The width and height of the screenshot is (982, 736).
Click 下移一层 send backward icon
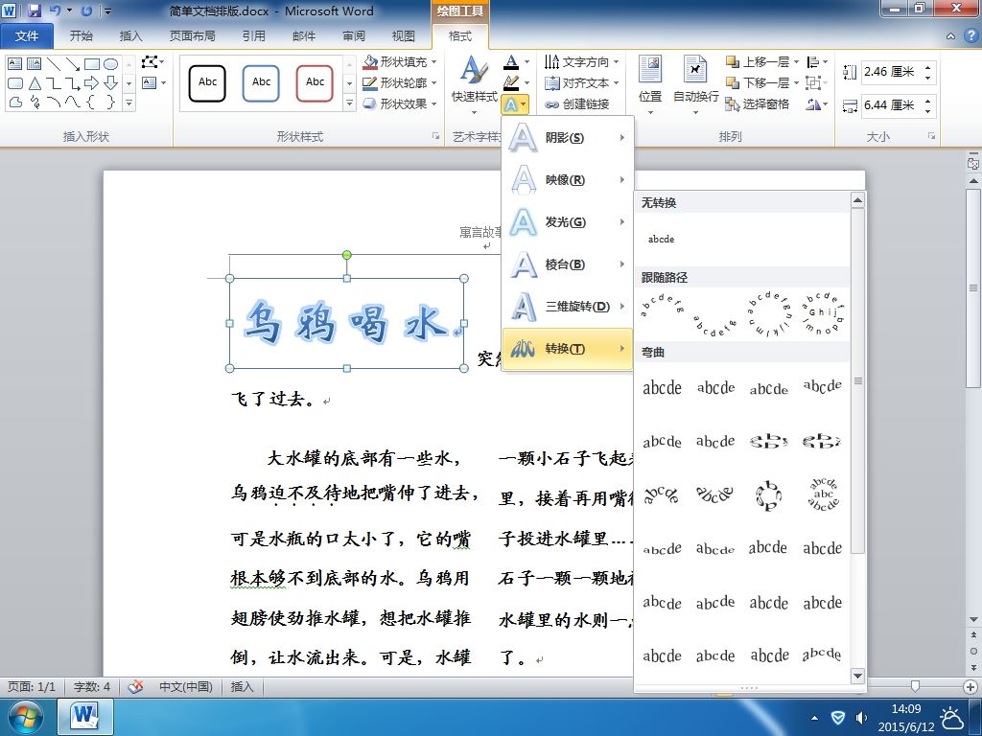732,82
